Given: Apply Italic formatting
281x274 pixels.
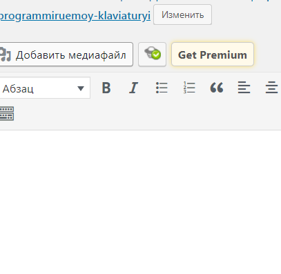Looking at the screenshot, I should tap(133, 88).
